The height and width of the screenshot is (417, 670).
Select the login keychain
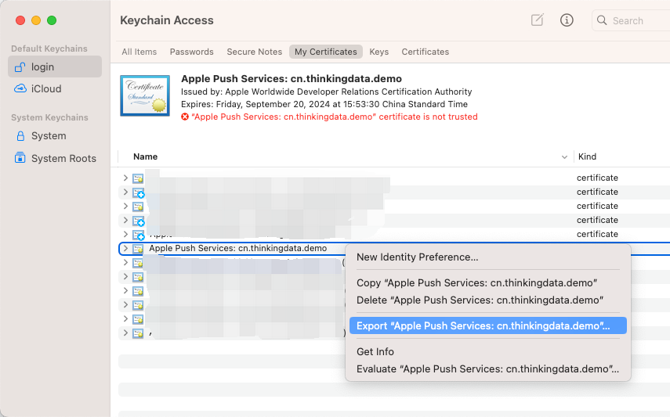pyautogui.click(x=55, y=67)
